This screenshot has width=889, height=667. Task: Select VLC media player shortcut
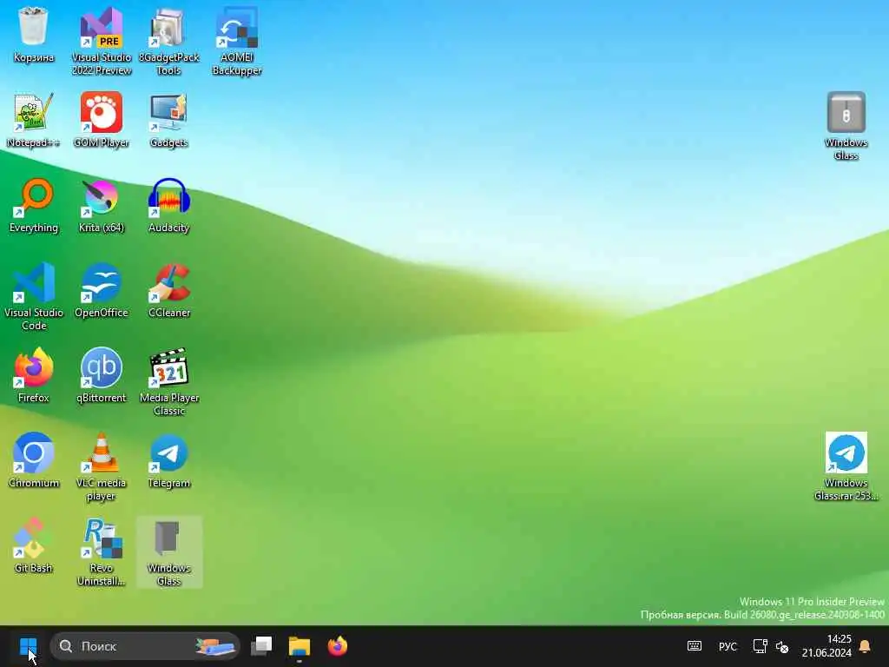coord(102,466)
